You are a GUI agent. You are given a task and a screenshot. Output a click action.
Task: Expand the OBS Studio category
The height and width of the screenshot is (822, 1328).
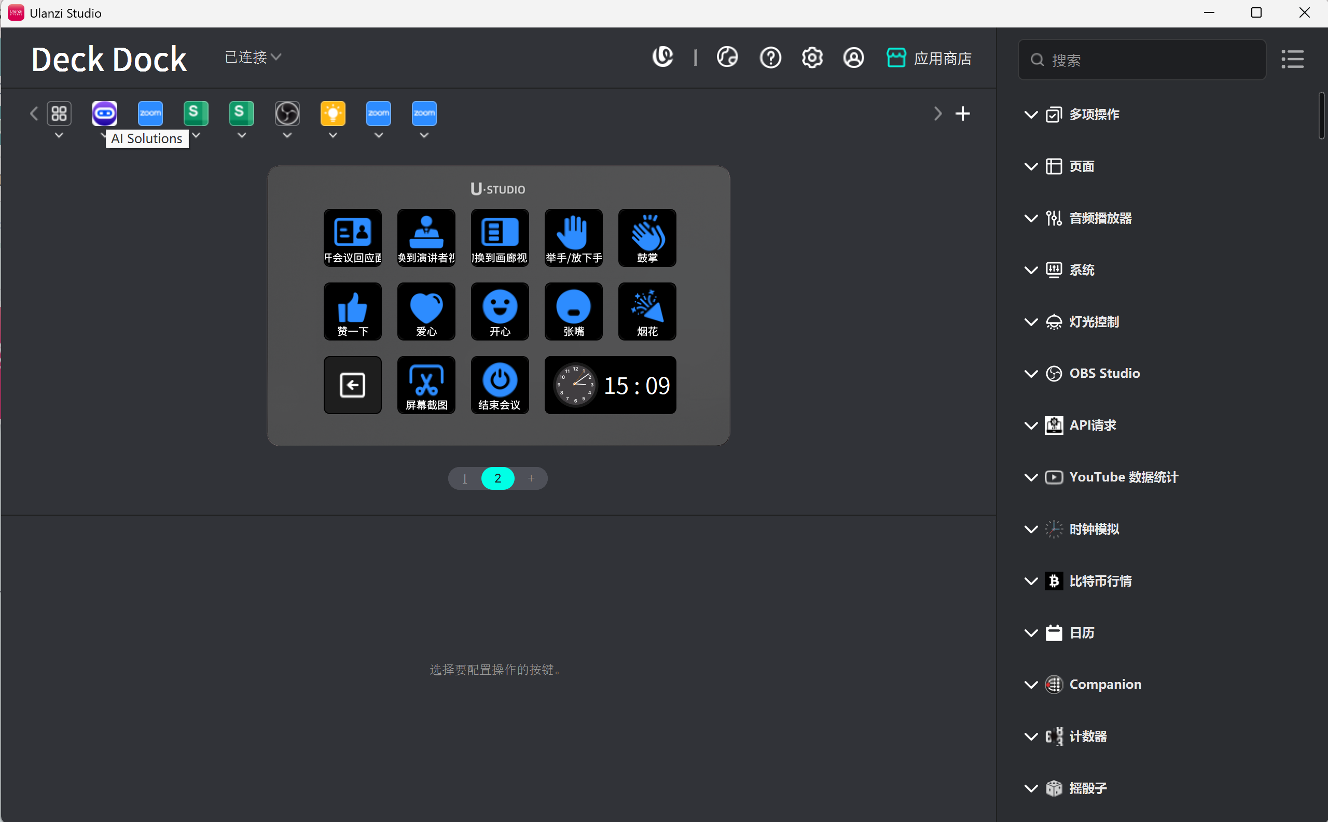coord(1104,374)
